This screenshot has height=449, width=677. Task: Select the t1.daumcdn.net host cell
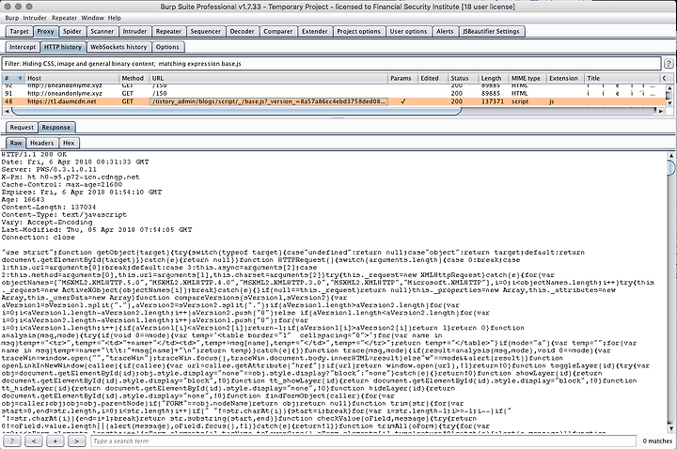71,101
